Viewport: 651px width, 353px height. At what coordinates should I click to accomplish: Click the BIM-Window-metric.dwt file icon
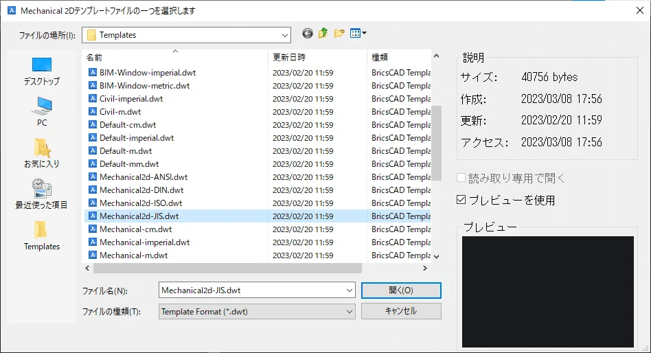(x=93, y=86)
